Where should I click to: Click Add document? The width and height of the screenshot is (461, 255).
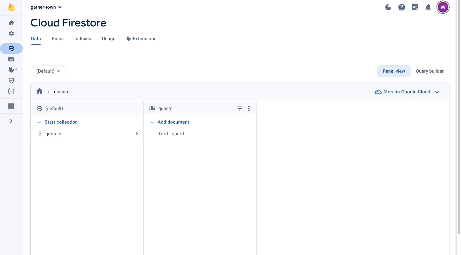pos(169,122)
